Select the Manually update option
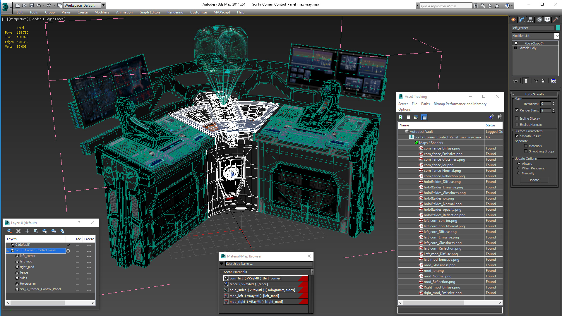The height and width of the screenshot is (316, 562). [x=519, y=173]
